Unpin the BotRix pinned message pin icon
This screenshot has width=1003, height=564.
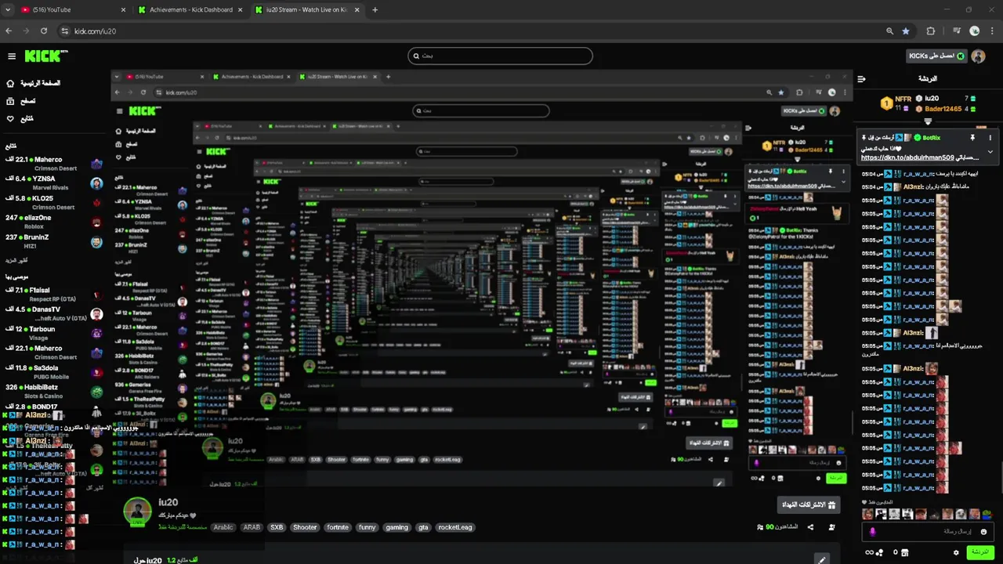[x=972, y=137]
